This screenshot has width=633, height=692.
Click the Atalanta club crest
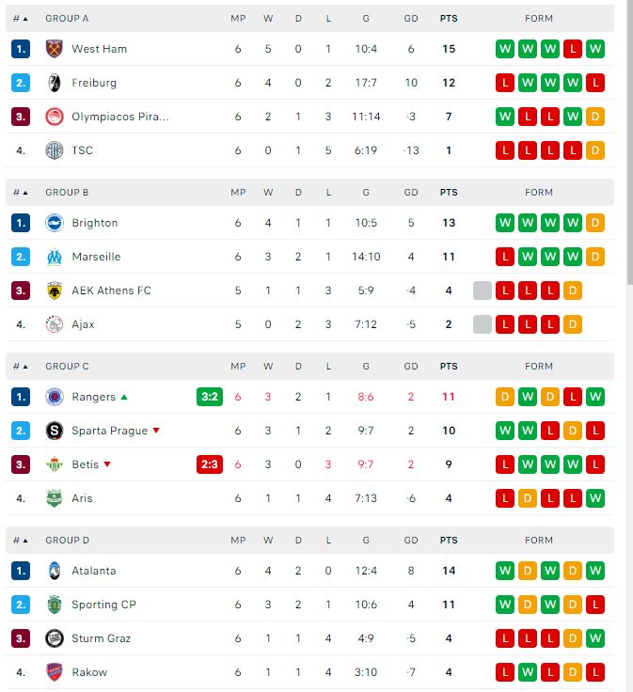(54, 571)
